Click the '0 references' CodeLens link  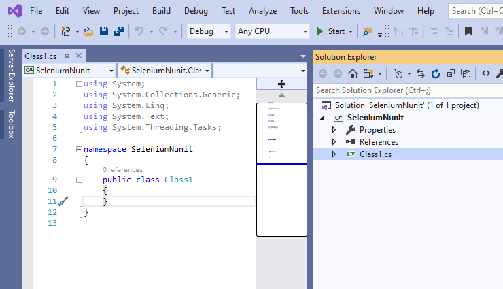[x=122, y=170]
